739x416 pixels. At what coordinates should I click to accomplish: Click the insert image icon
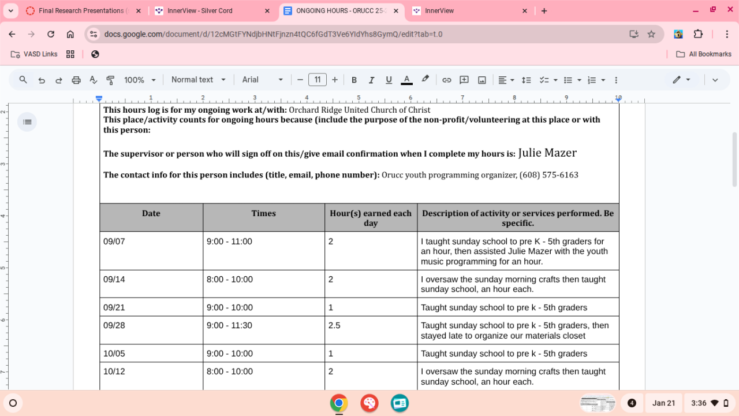[x=482, y=80]
